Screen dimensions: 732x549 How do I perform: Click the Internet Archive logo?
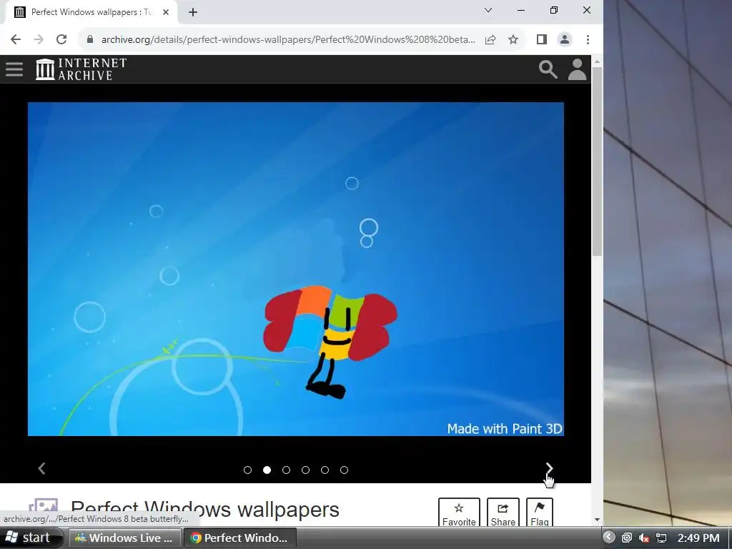point(81,69)
